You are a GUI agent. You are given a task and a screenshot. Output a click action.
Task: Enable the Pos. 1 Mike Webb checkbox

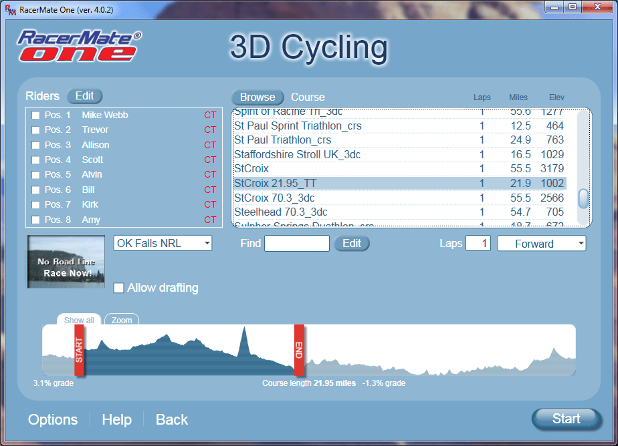(35, 115)
